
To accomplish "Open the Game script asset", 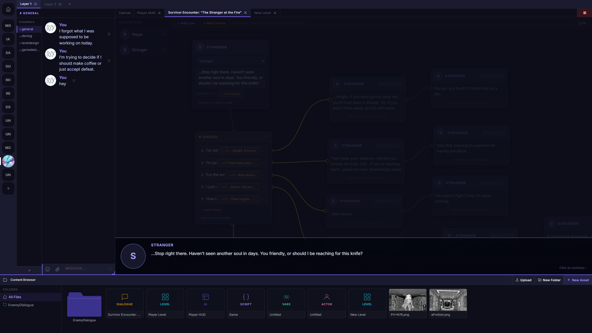I will 246,303.
